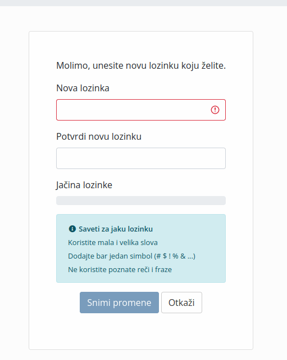Select the tip Ne koristite poznate reči
The width and height of the screenshot is (287, 360).
[x=120, y=269]
